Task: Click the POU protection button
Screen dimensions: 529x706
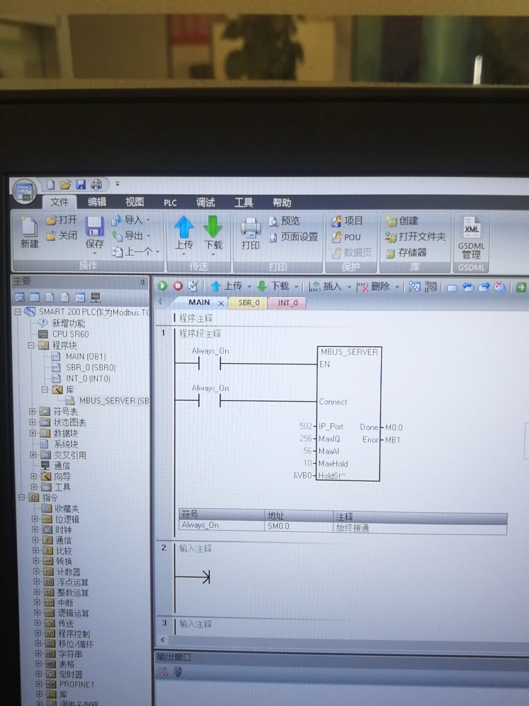Action: 346,237
